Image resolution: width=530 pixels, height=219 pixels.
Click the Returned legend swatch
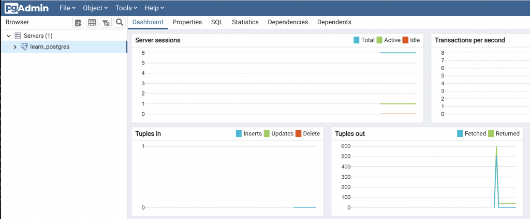pyautogui.click(x=491, y=134)
